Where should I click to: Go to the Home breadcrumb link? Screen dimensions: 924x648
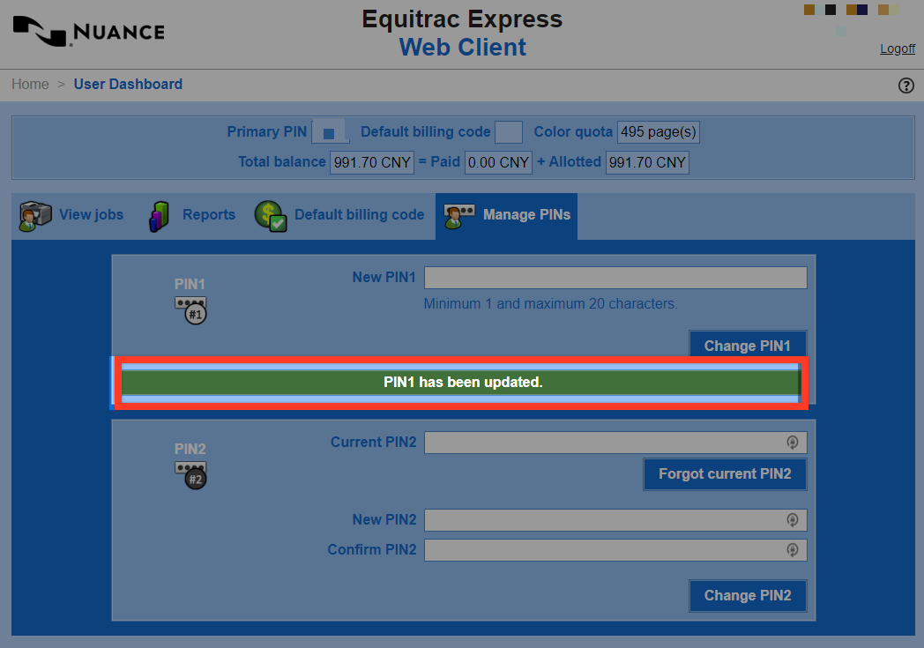coord(30,85)
